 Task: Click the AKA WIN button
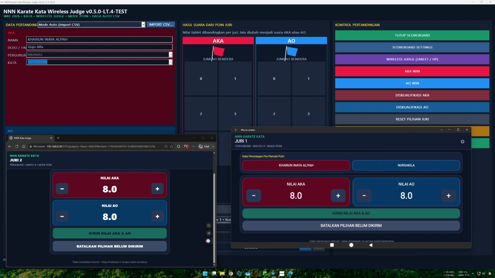(x=412, y=71)
